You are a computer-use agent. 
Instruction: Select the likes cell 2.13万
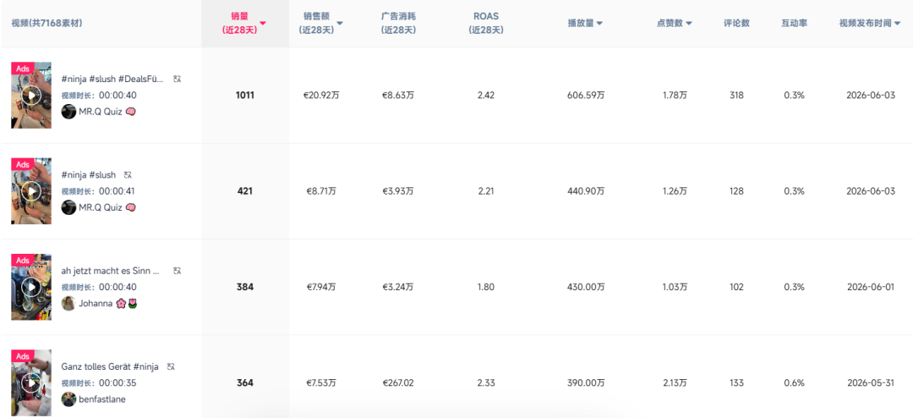675,382
